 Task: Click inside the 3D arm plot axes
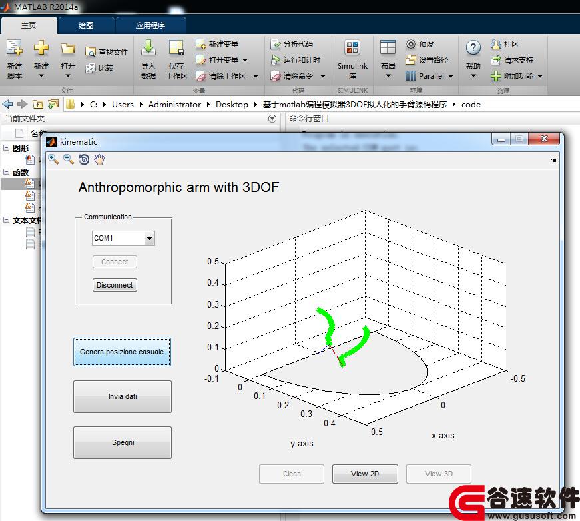click(x=365, y=318)
